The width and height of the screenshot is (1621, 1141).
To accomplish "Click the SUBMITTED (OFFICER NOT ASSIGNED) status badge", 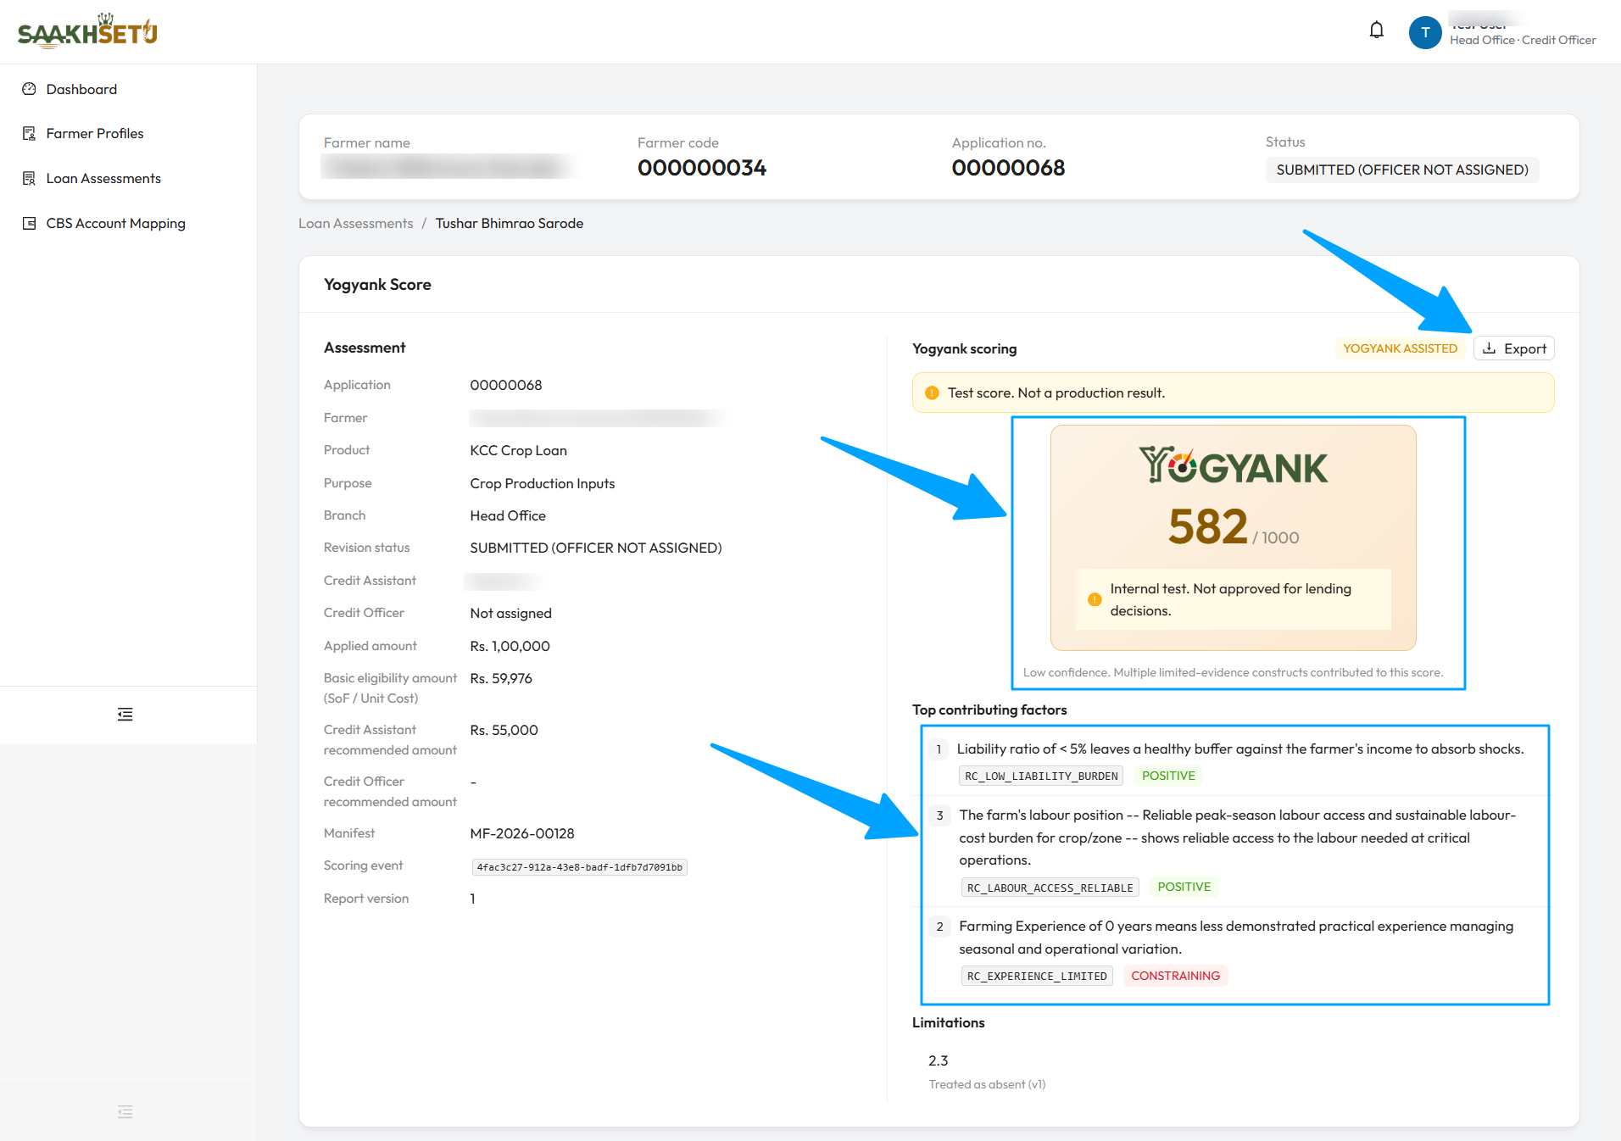I will 1401,170.
